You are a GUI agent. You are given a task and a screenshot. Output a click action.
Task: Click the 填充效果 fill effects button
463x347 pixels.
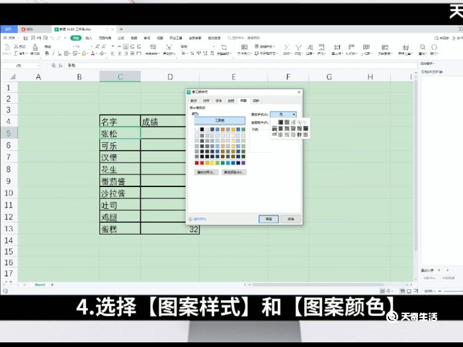click(x=206, y=173)
